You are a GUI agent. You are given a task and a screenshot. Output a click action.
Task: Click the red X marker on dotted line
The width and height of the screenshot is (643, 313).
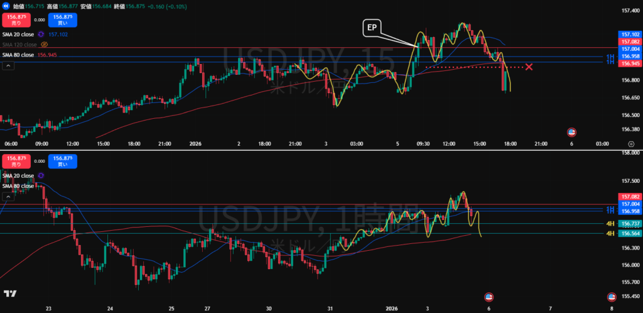[x=529, y=67]
